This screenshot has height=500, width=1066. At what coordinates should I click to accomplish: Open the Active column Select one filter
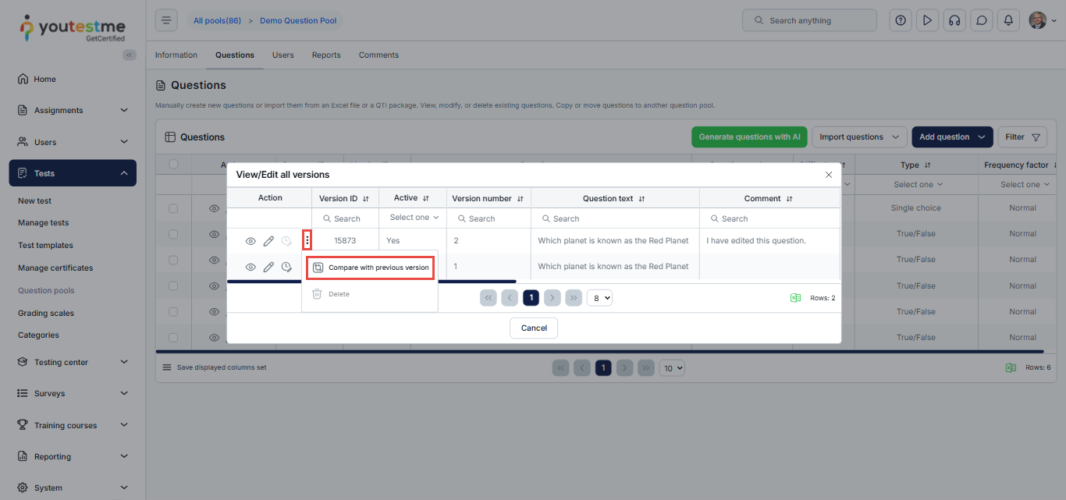pos(414,218)
